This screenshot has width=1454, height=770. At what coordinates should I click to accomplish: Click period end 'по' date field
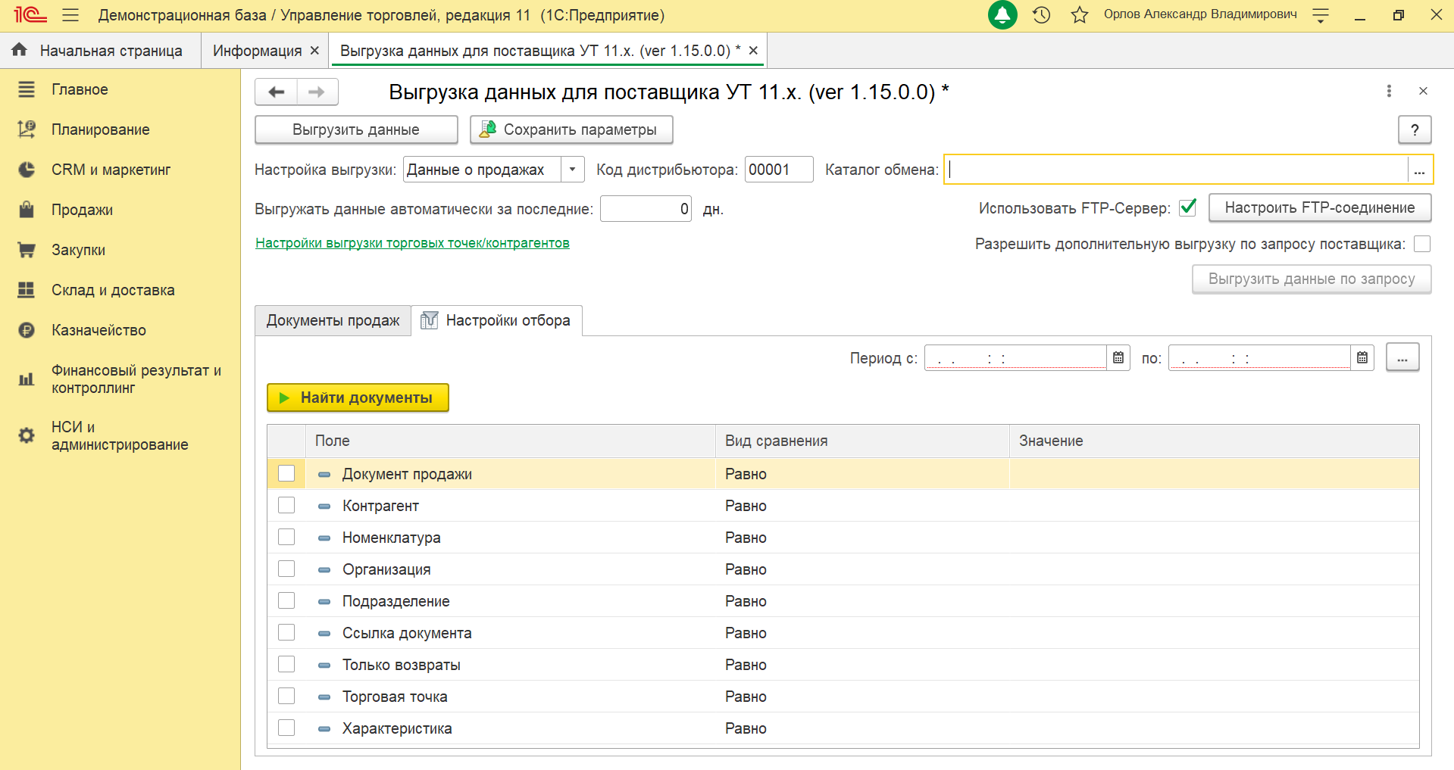tap(1259, 357)
